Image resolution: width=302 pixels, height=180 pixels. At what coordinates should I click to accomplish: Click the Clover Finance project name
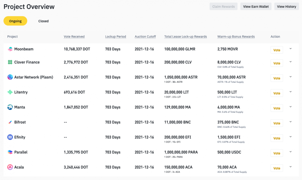tap(27, 62)
